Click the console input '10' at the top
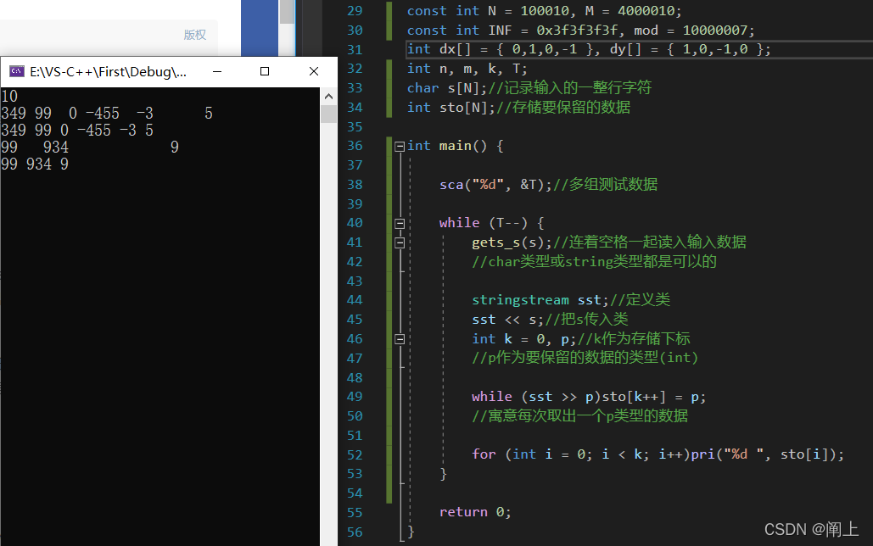This screenshot has width=873, height=546. tap(9, 97)
